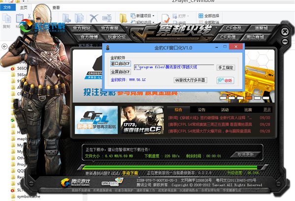295x201 pixels.
Task: Switch to the 比赛 news tab
Action: pos(248,110)
